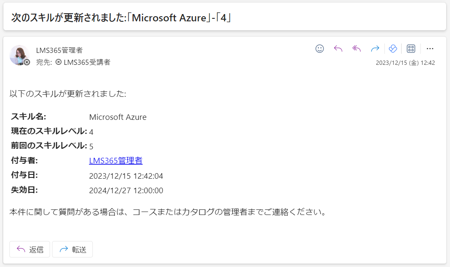Open the more actions ellipsis menu
The image size is (450, 267).
[x=430, y=49]
